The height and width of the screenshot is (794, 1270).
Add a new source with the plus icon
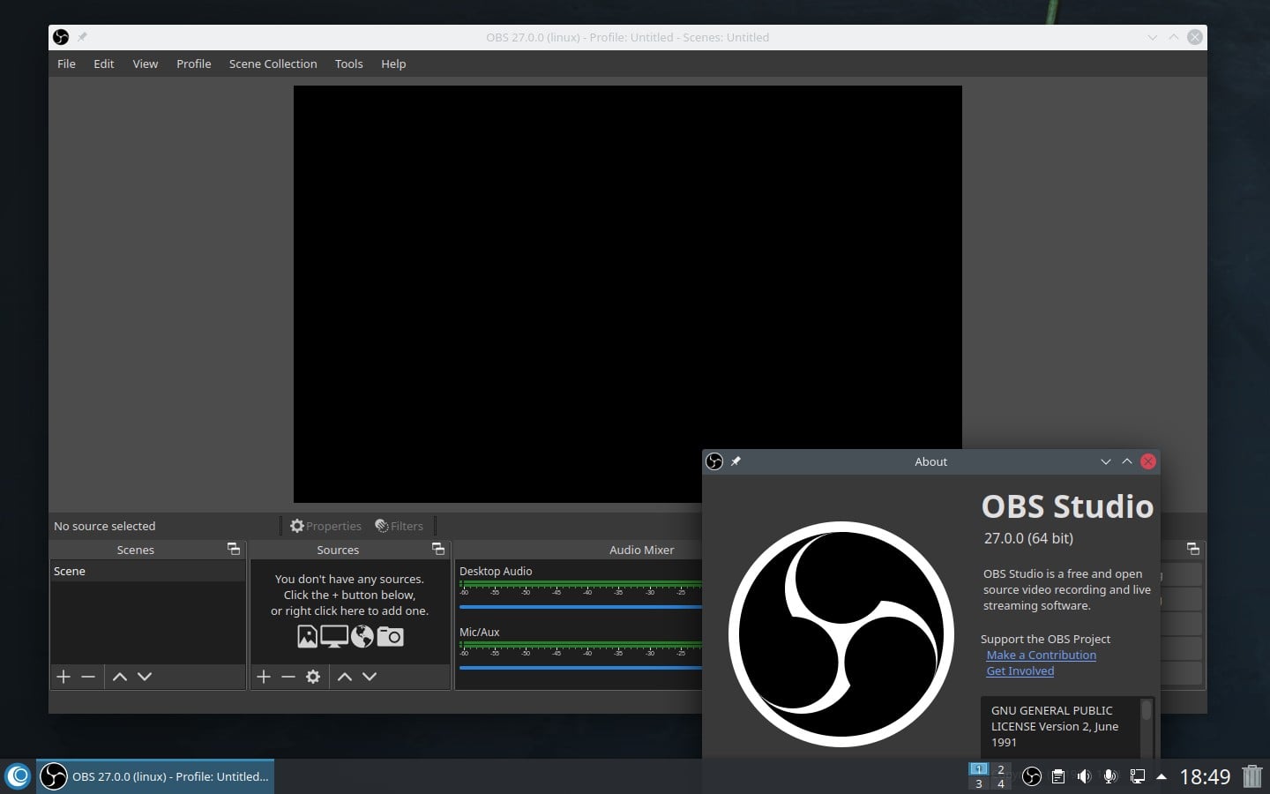264,677
